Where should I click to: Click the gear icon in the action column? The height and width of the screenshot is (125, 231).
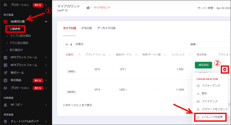(225, 69)
